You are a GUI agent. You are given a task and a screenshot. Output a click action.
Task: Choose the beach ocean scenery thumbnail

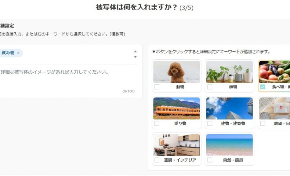229,145
